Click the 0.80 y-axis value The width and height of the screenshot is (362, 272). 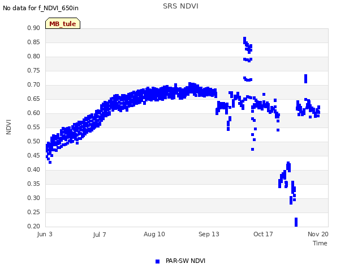34,56
